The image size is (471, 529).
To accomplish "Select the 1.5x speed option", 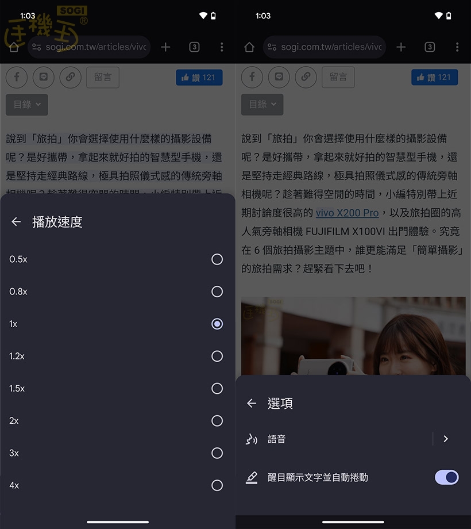I will point(217,388).
